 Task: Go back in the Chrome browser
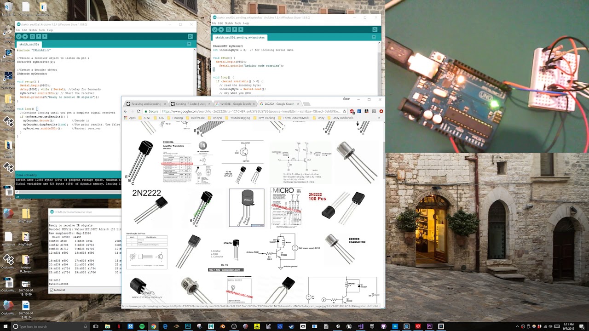(126, 111)
